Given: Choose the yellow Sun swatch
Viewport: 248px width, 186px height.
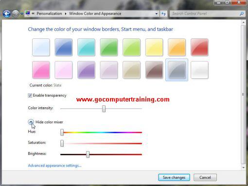Looking at the screenshot, I should (154, 47).
